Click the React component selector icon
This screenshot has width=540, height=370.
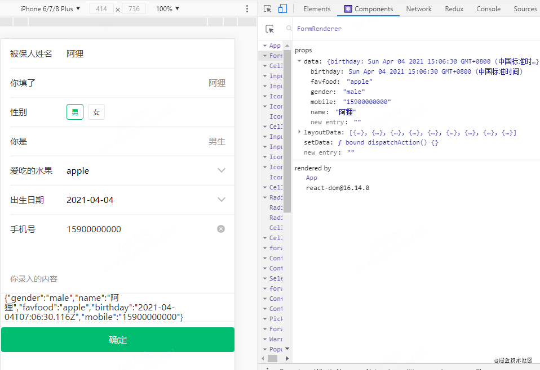click(270, 29)
